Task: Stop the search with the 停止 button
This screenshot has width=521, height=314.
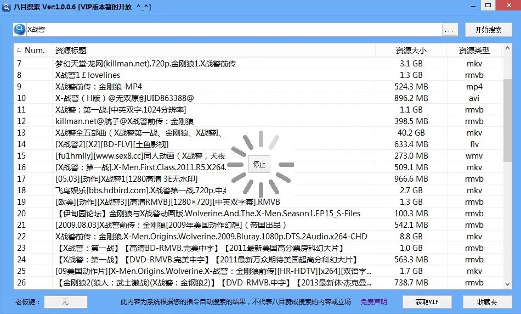Action: click(x=259, y=164)
